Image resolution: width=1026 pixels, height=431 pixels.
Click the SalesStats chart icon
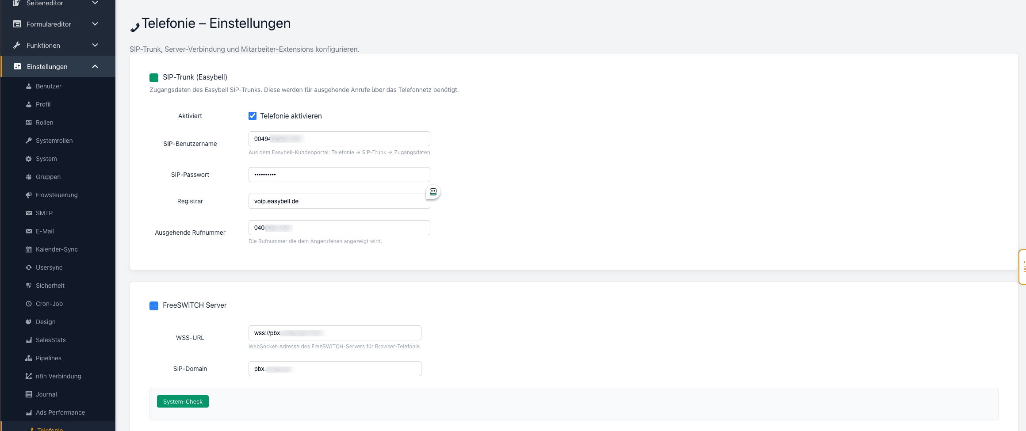29,340
